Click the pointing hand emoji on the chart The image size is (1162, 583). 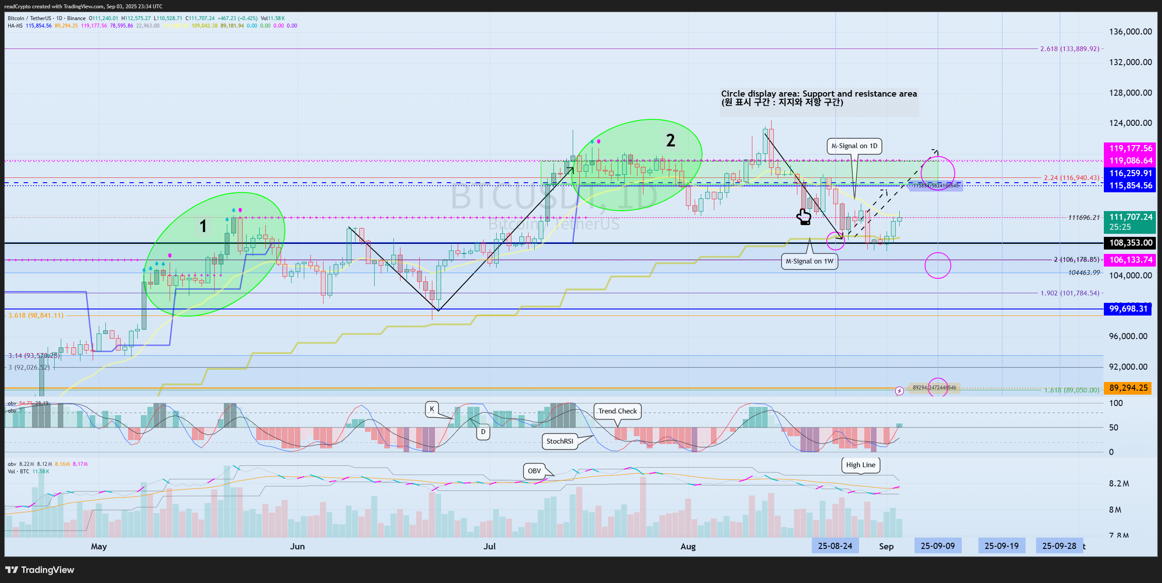(804, 216)
